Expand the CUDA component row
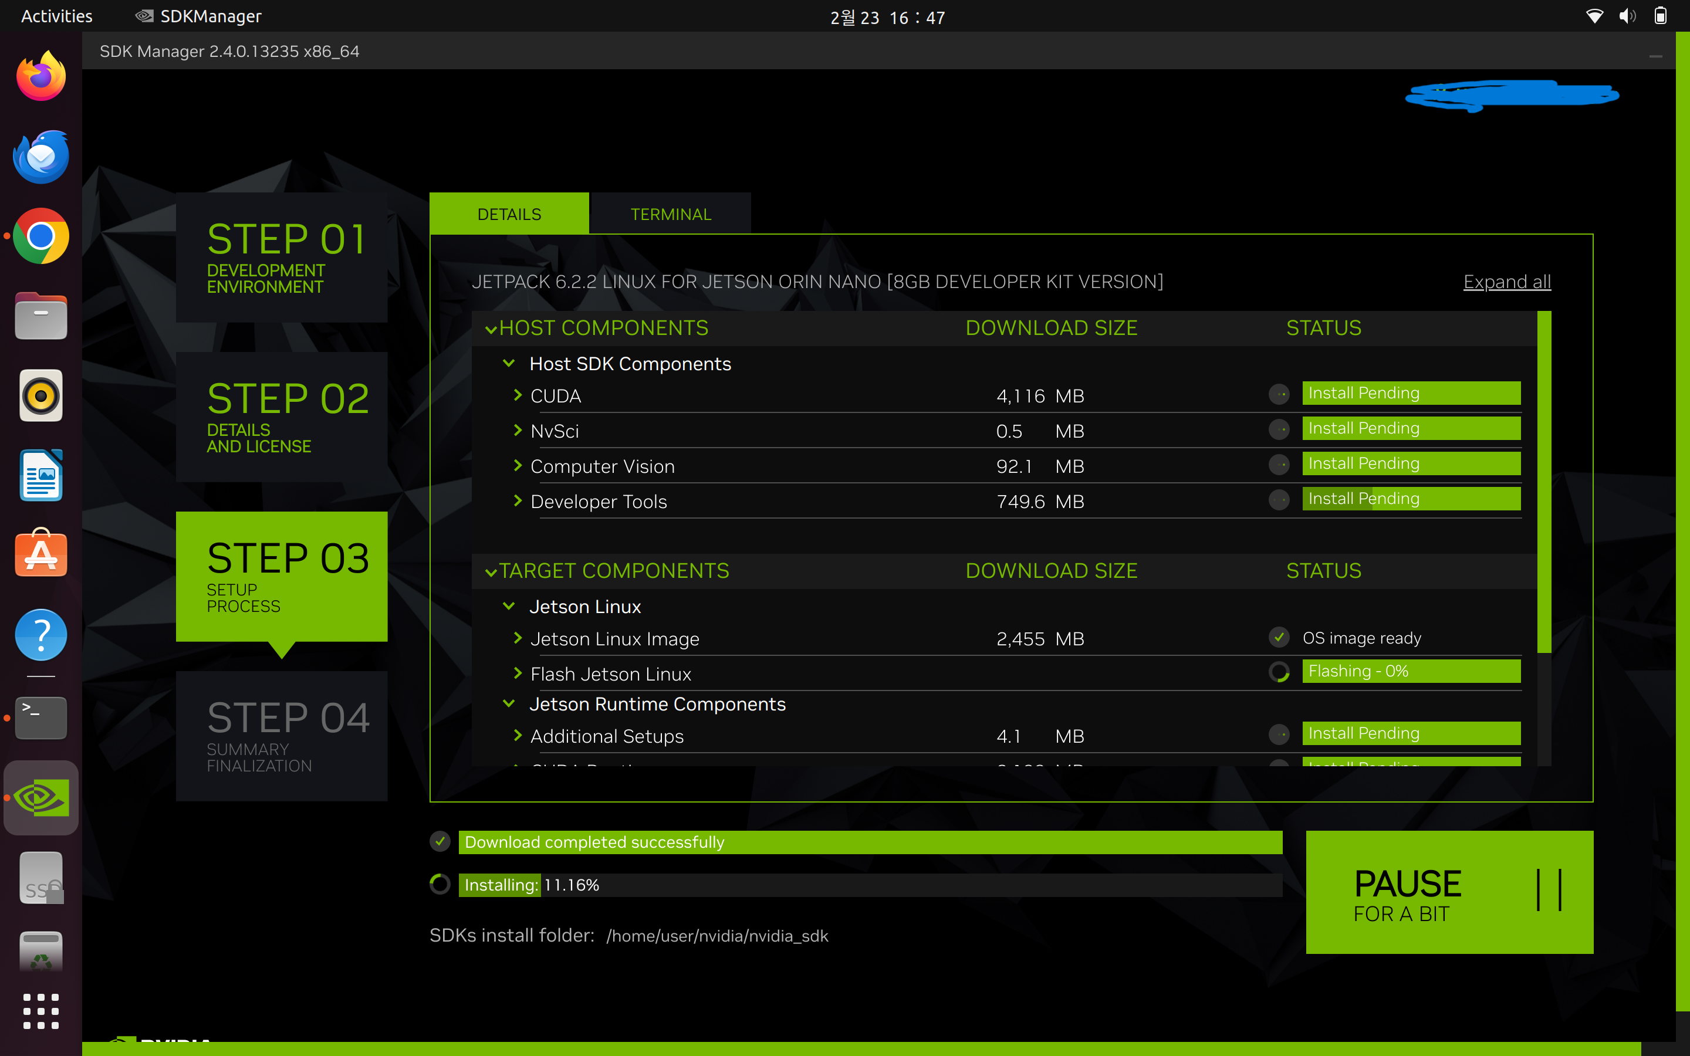Image resolution: width=1690 pixels, height=1056 pixels. click(518, 395)
